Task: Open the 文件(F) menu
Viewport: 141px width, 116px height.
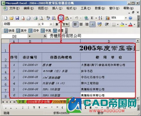Action: click(x=14, y=8)
